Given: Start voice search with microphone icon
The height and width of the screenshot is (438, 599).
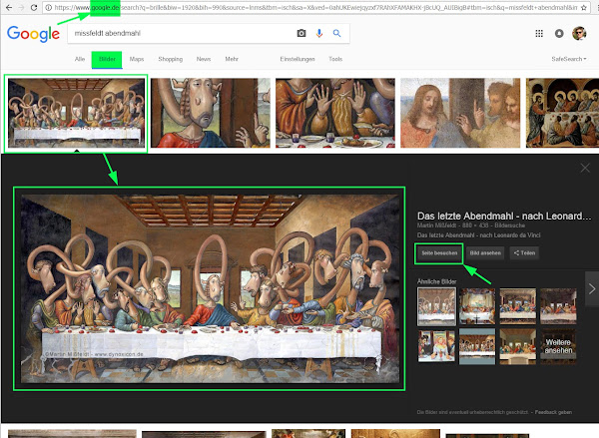Looking at the screenshot, I should pyautogui.click(x=319, y=33).
